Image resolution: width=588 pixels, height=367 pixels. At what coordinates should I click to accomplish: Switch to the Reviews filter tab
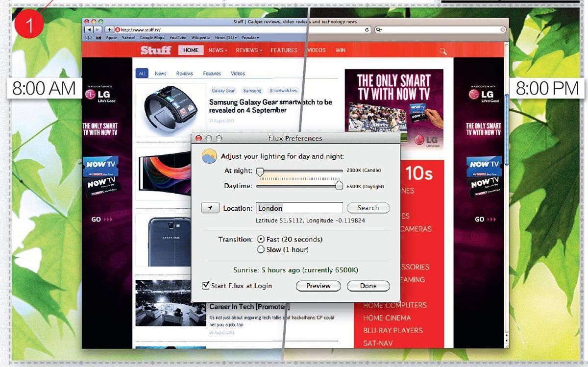click(x=185, y=73)
